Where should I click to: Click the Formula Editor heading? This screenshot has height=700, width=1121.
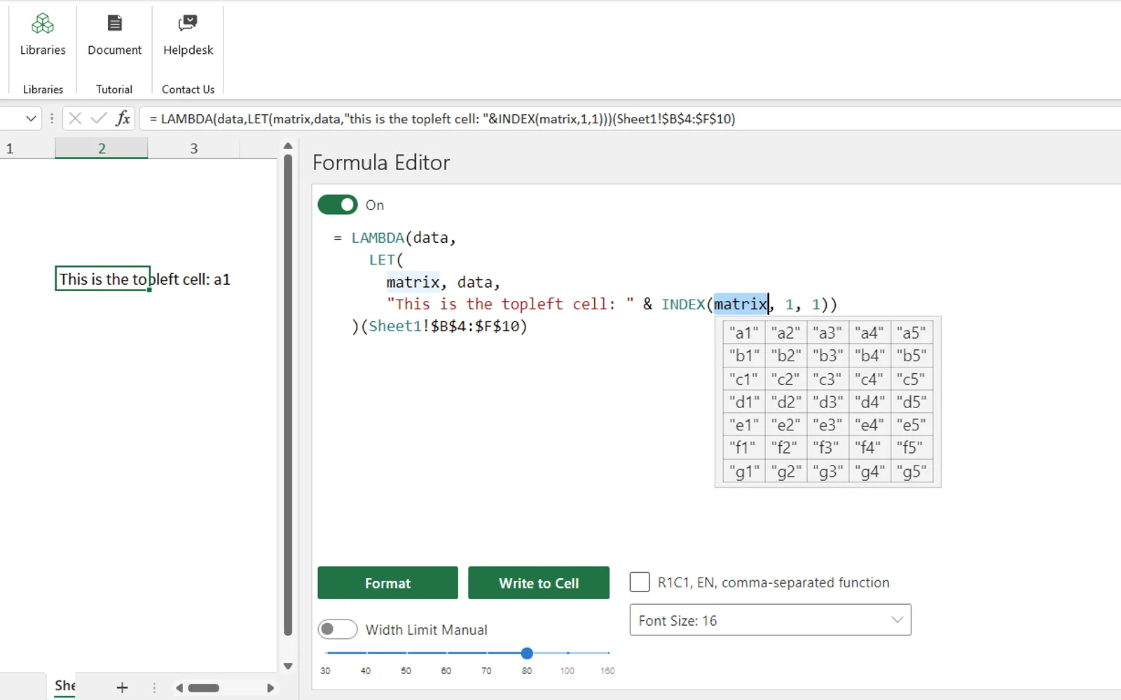coord(381,162)
